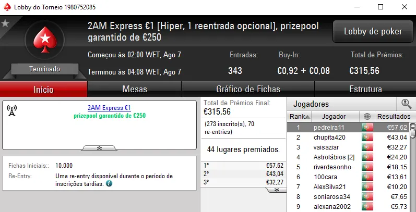Viewport: 416px width, 212px height.
Task: Go to the Estrutura tab
Action: coord(365,89)
